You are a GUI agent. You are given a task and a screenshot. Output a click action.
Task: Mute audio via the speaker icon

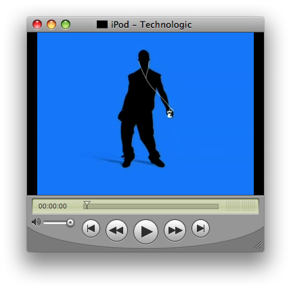[36, 223]
